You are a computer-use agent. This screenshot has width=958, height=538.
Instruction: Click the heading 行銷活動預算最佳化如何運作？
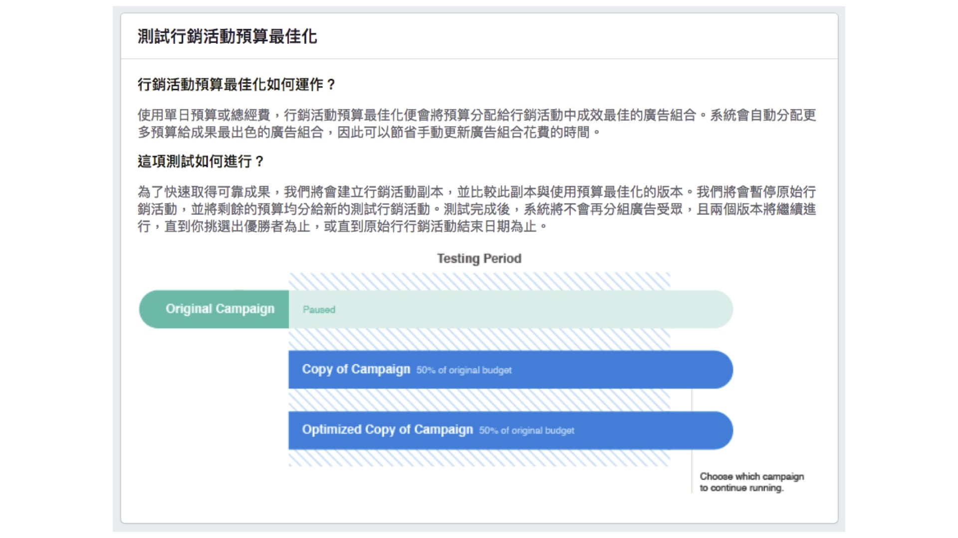coord(237,85)
